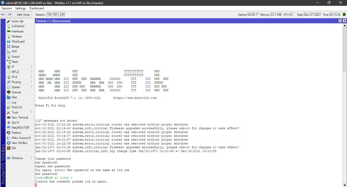Click the Queues icon
This screenshot has width=347, height=187.
point(9,92)
